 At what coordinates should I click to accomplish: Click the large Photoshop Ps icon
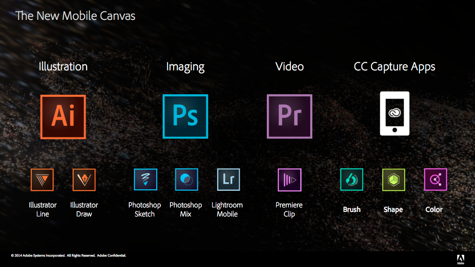[x=185, y=116]
